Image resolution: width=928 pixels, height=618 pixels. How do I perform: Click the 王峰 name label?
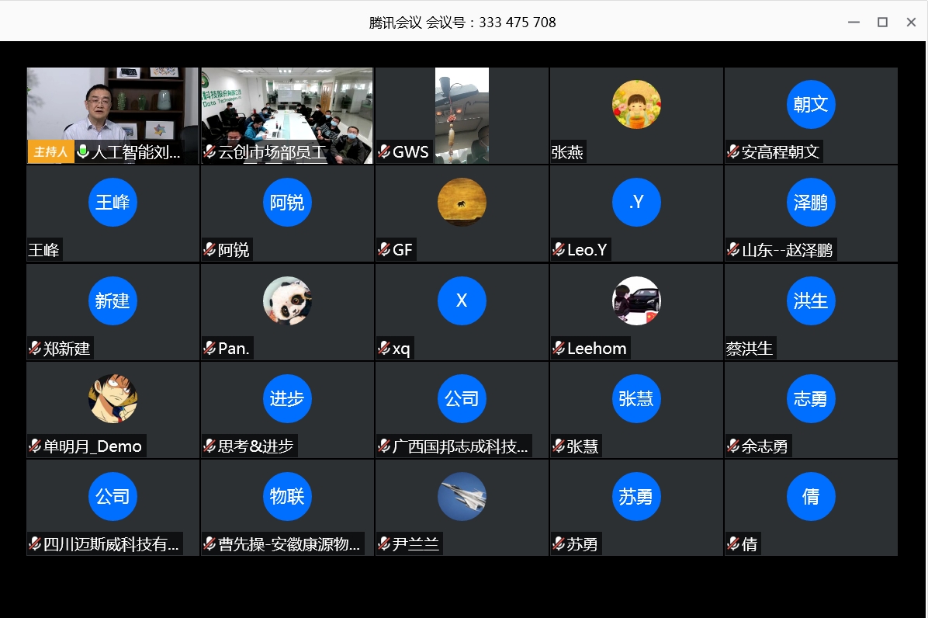point(43,250)
